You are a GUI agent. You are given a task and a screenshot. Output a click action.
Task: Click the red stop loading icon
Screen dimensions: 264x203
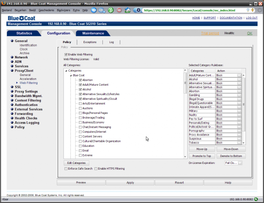coord(119,10)
